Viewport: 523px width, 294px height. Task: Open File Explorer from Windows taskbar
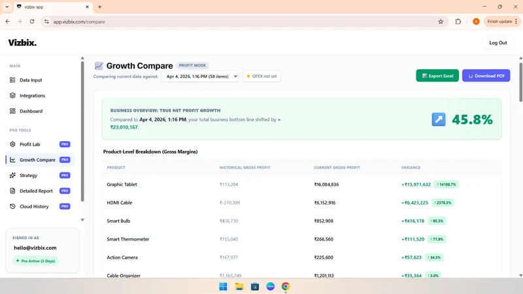pos(239,286)
